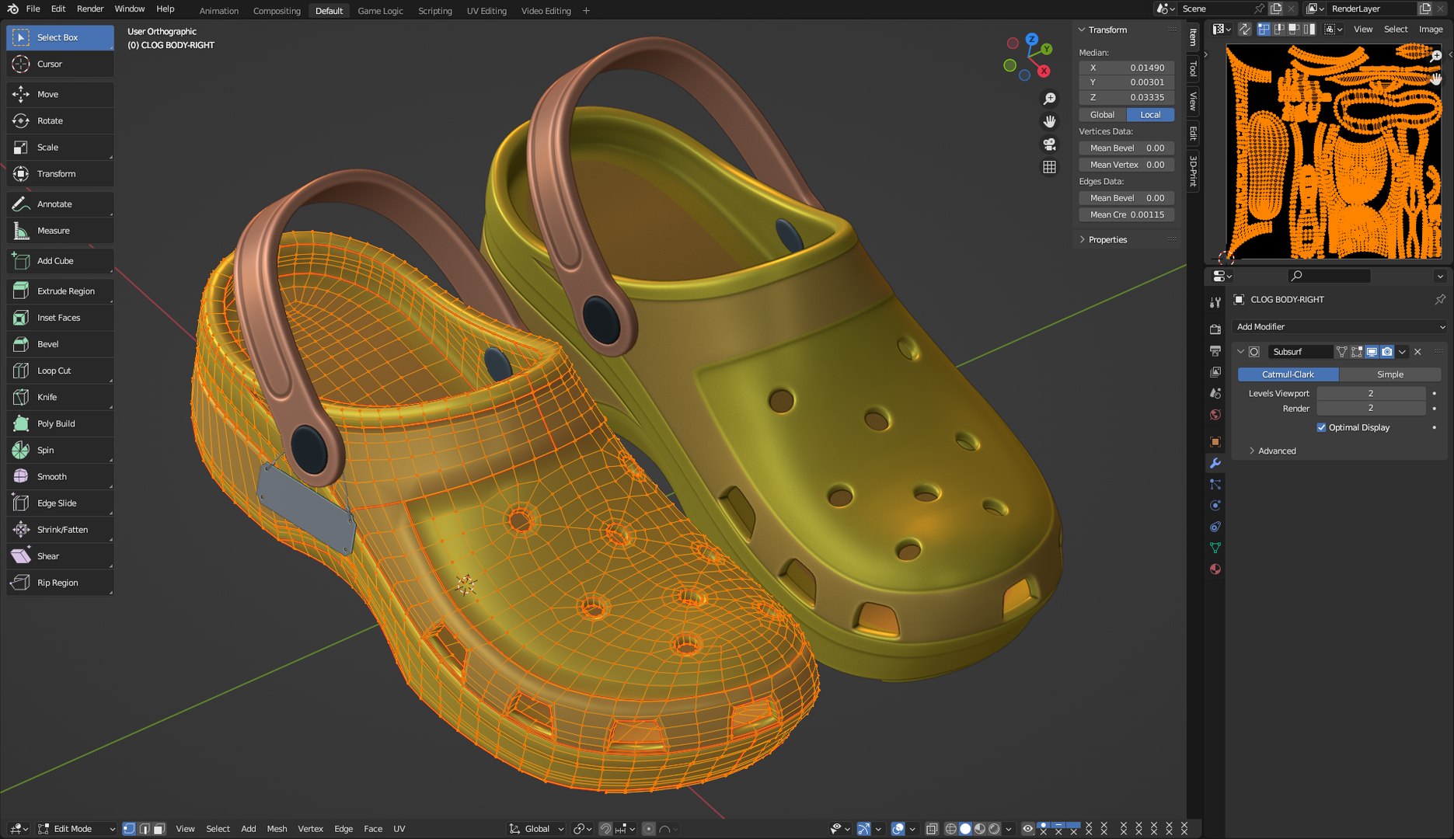Pick the Inset Faces tool

pos(60,318)
